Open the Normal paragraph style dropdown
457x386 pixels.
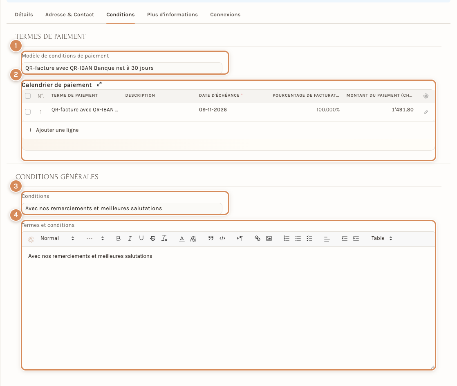(x=57, y=238)
